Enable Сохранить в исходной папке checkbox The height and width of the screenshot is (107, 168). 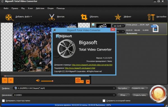point(104,101)
